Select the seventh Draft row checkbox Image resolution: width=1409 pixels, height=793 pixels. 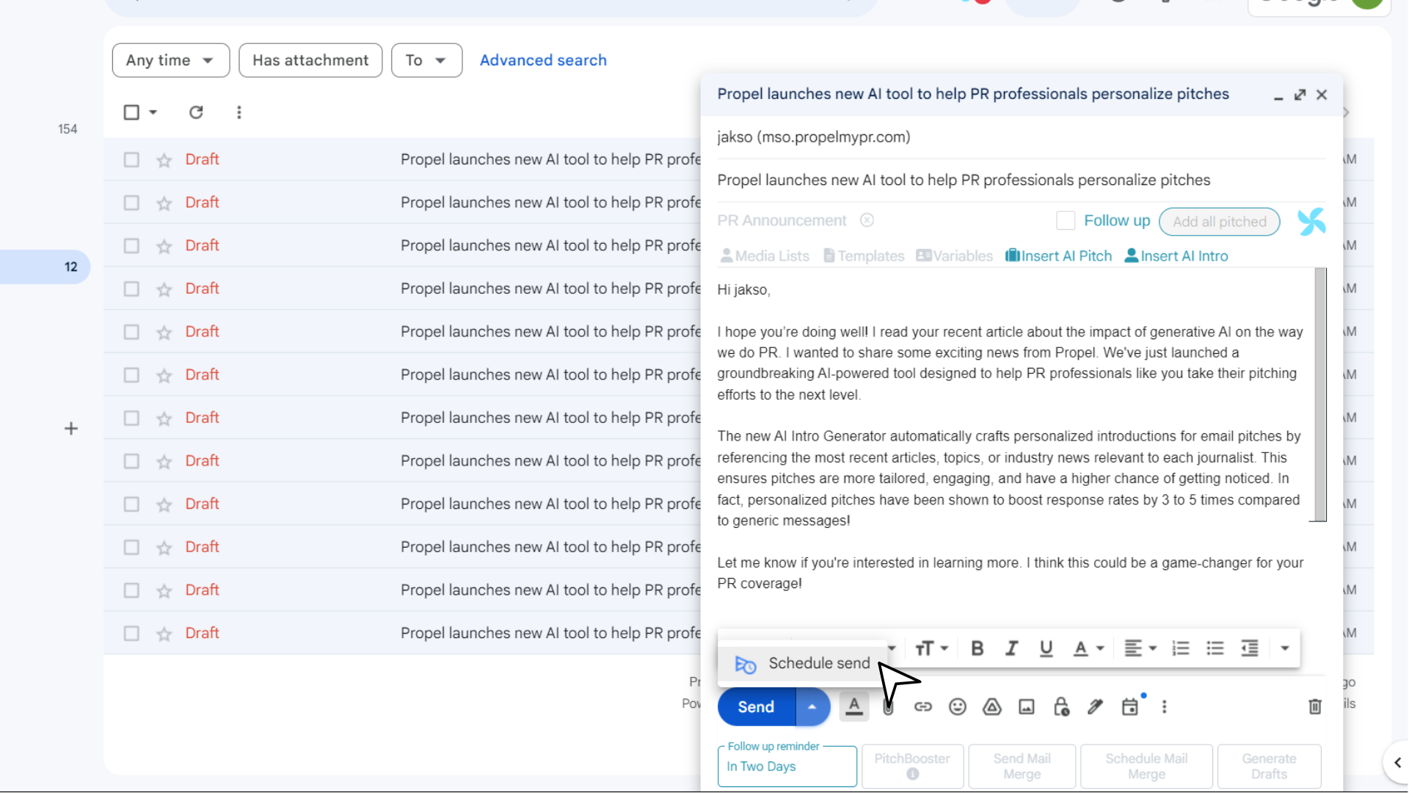[131, 418]
